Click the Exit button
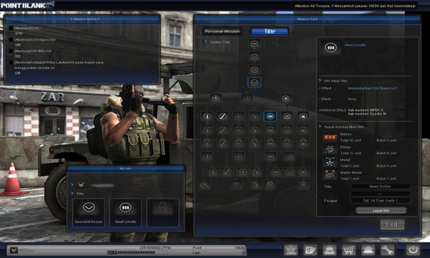This screenshot has width=430, height=258. [392, 224]
